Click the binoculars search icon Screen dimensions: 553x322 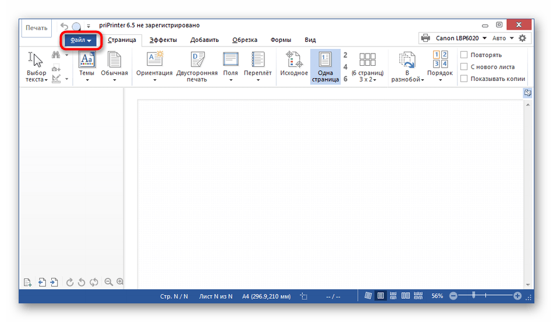(x=56, y=55)
